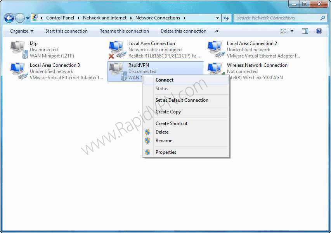Select Control Panel breadcrumb
The height and width of the screenshot is (233, 331).
(60, 18)
